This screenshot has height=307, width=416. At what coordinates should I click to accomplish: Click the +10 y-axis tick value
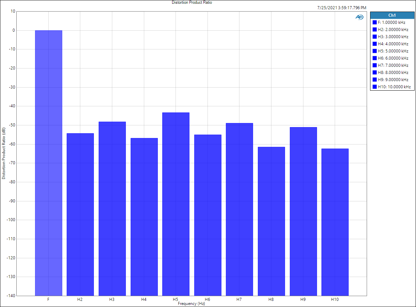[13, 11]
